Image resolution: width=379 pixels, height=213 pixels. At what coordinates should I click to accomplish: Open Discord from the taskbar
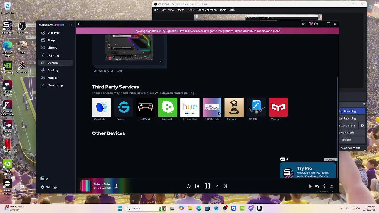click(251, 208)
